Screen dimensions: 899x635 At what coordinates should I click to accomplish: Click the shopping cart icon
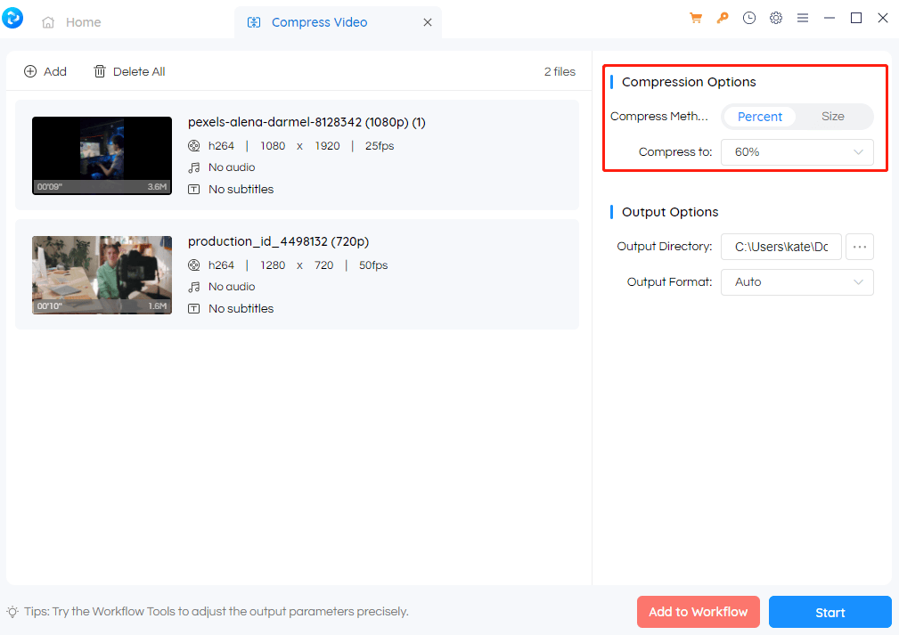click(696, 18)
